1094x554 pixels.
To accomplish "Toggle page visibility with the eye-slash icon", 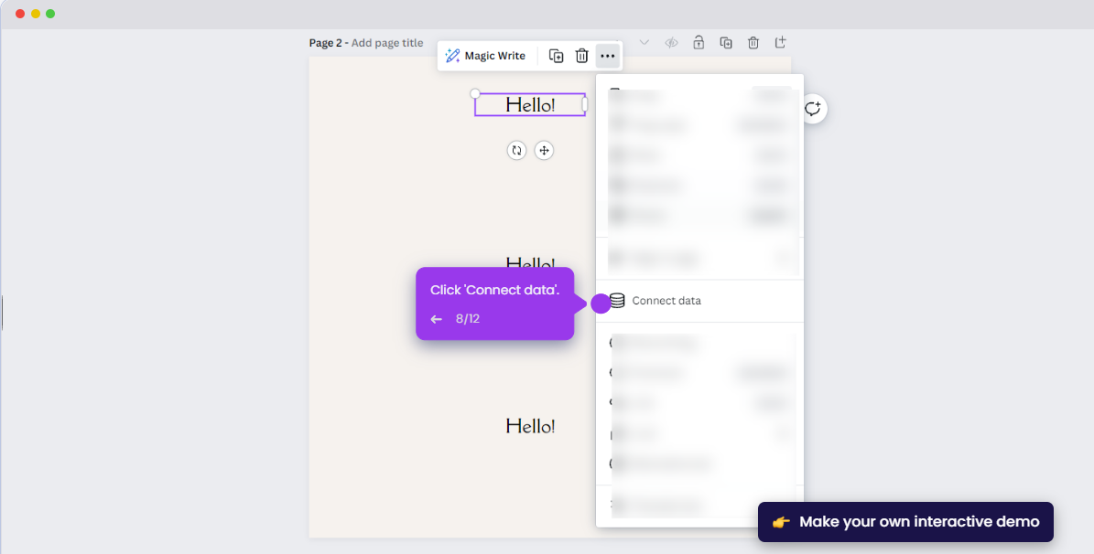I will click(x=670, y=42).
